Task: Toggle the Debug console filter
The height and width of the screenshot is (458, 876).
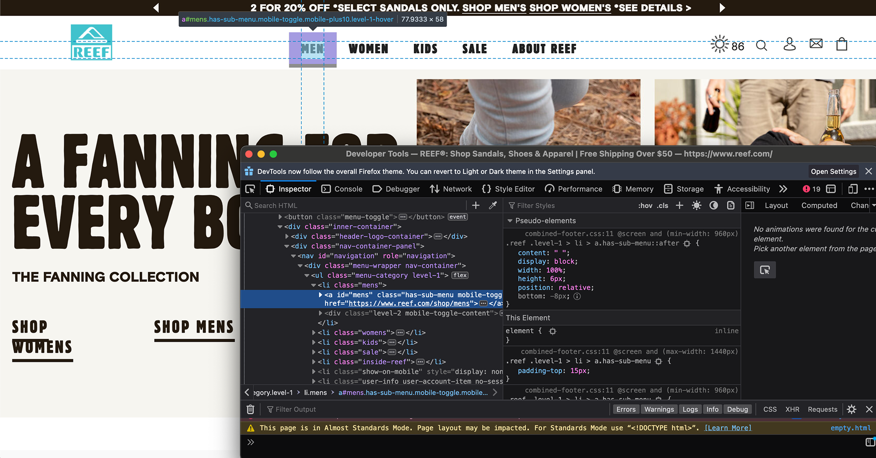Action: [737, 409]
